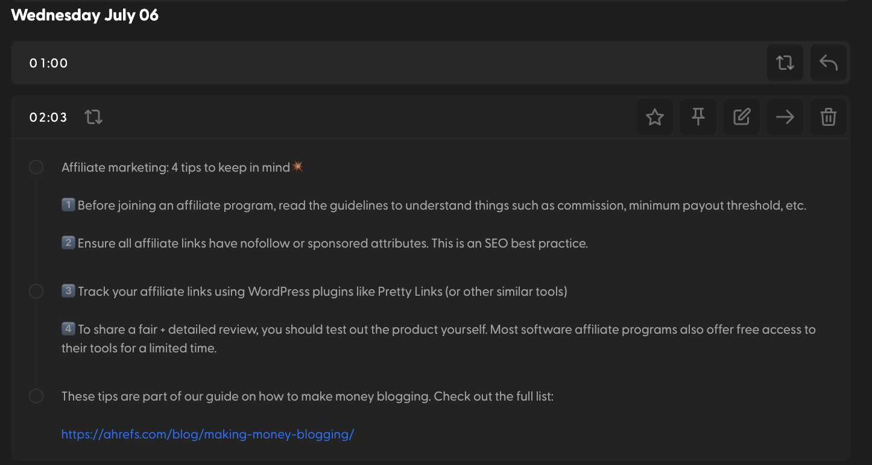Click the 02:03 time to adjust schedule

click(48, 117)
